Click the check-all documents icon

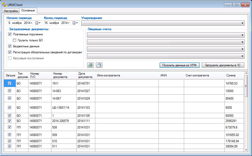coord(90,65)
